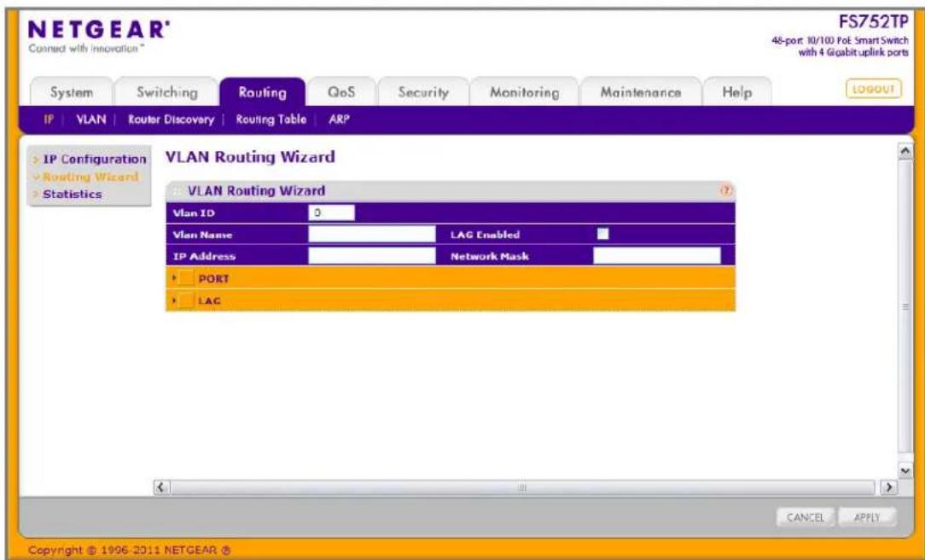Open the System tab
925x560 pixels.
click(x=72, y=92)
